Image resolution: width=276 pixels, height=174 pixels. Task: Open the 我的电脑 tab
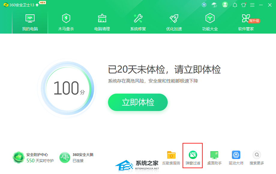click(x=30, y=22)
